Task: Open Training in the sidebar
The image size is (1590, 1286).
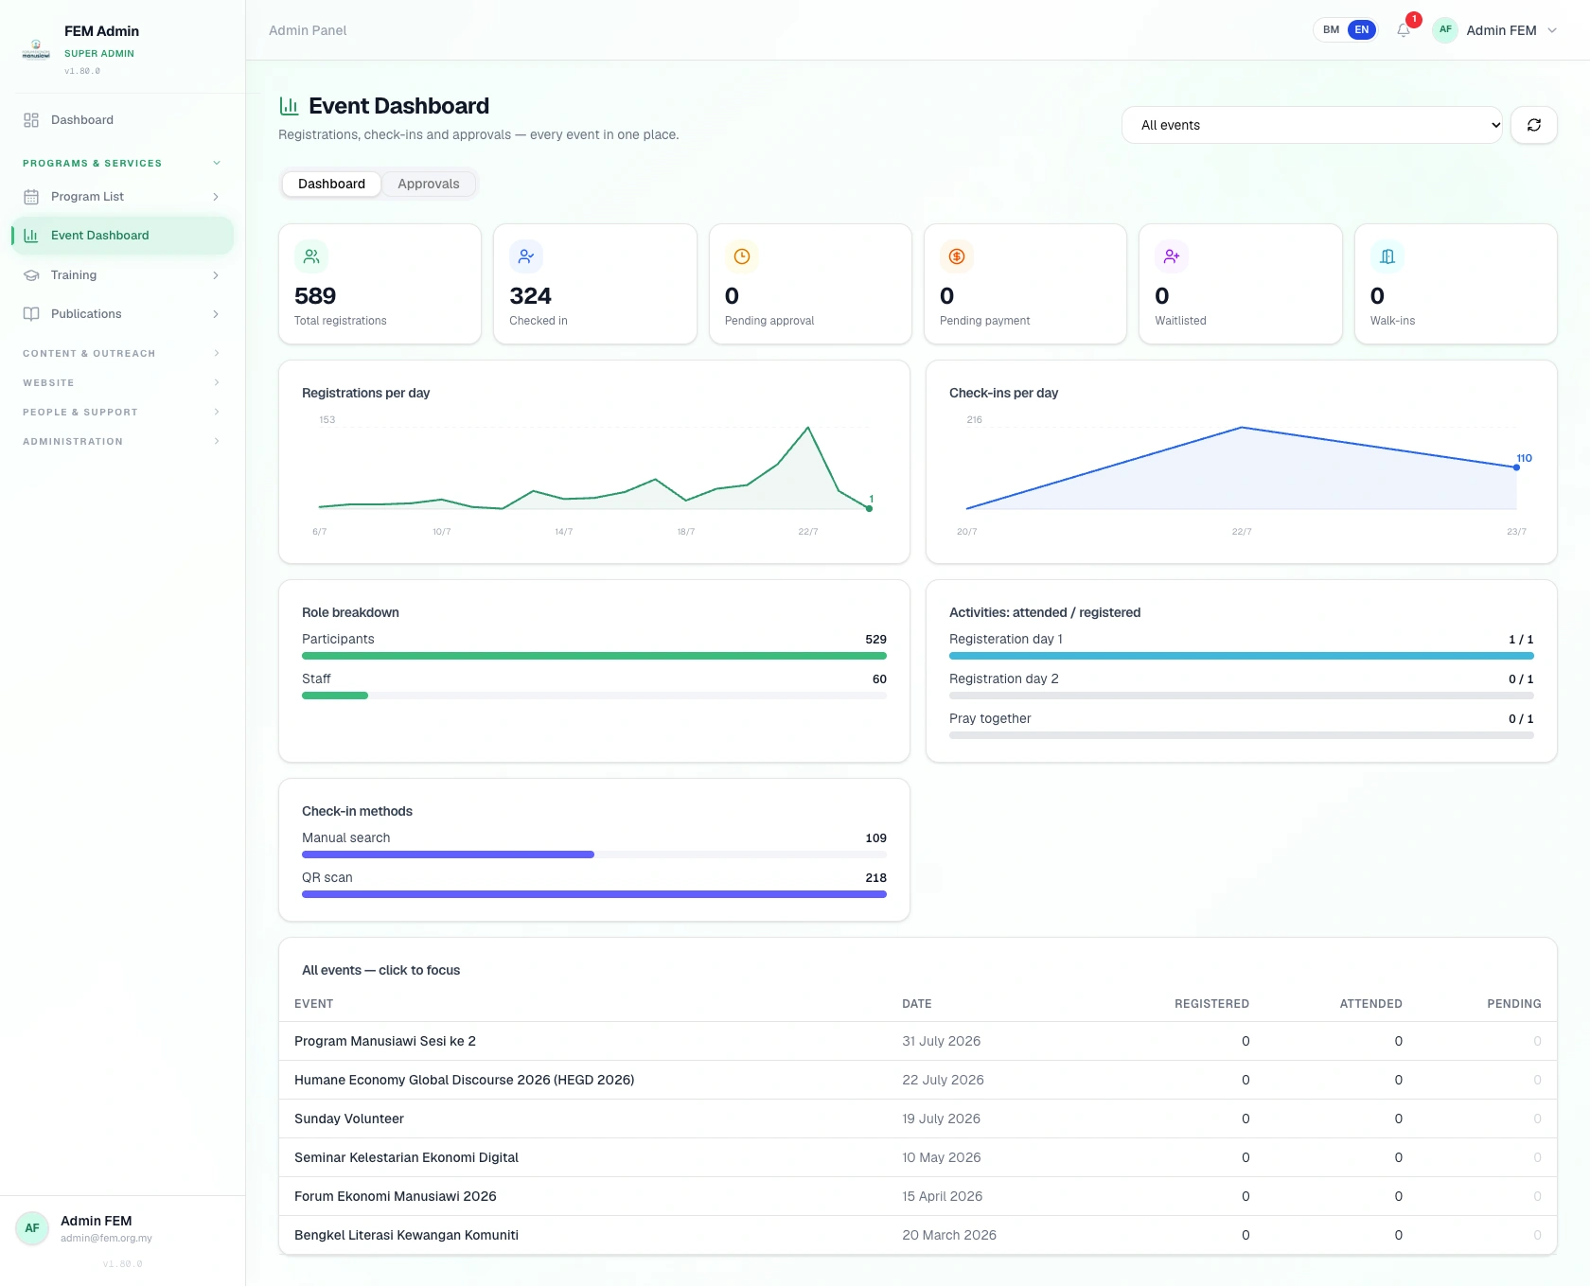Action: point(123,275)
